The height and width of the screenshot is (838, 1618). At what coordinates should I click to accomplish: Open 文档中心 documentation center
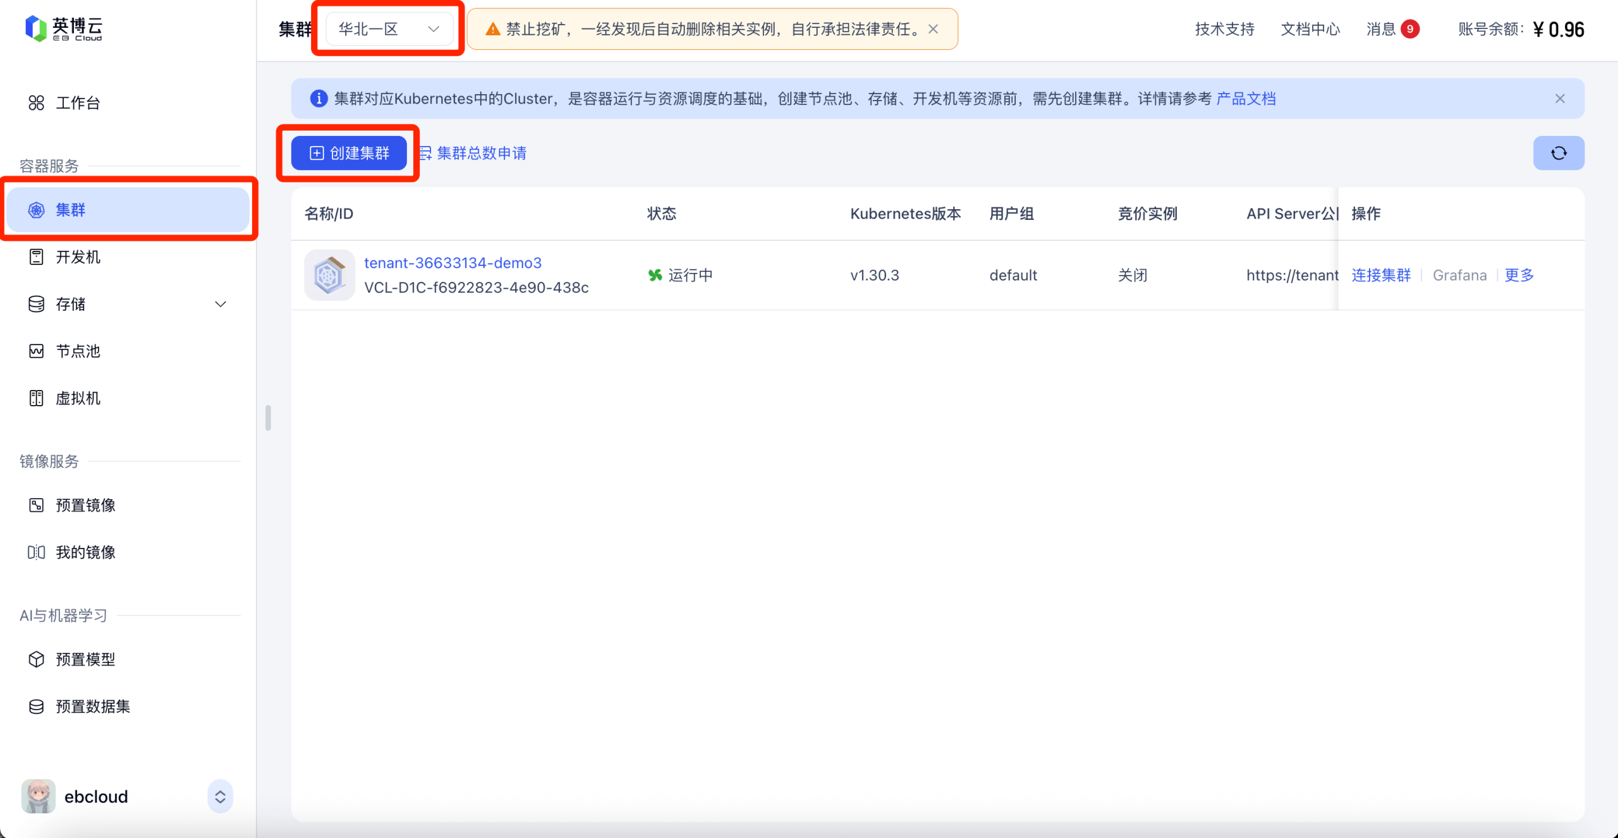[1310, 28]
